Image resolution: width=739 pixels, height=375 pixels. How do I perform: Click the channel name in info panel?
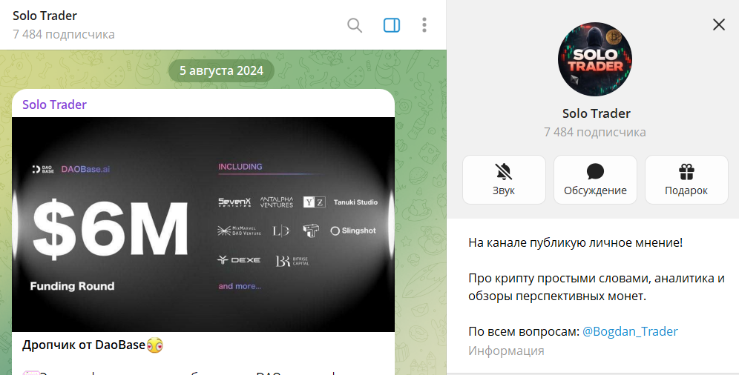597,113
